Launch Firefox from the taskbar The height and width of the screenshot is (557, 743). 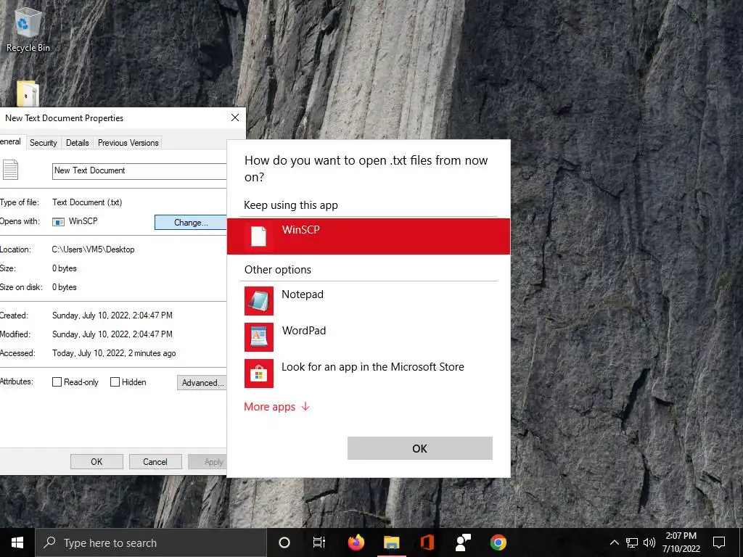(x=356, y=542)
